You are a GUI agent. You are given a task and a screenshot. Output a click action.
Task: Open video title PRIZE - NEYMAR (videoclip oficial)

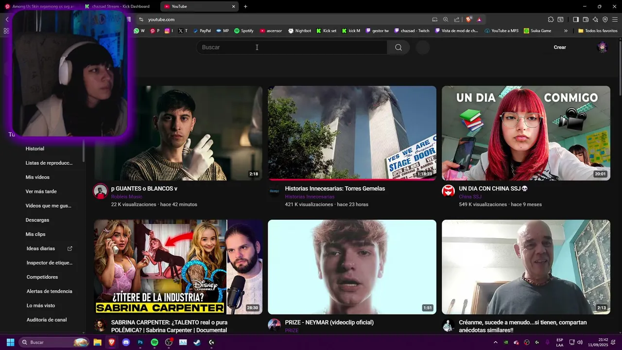coord(329,322)
